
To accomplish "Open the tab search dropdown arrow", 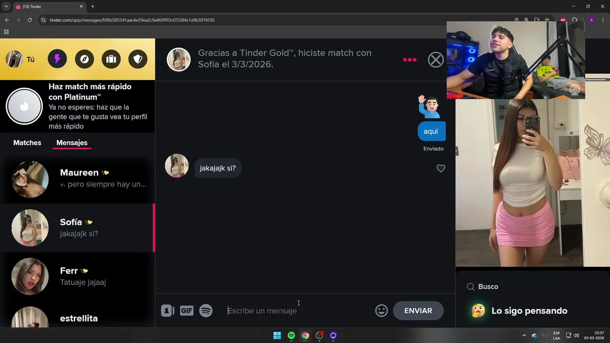I will point(6,7).
